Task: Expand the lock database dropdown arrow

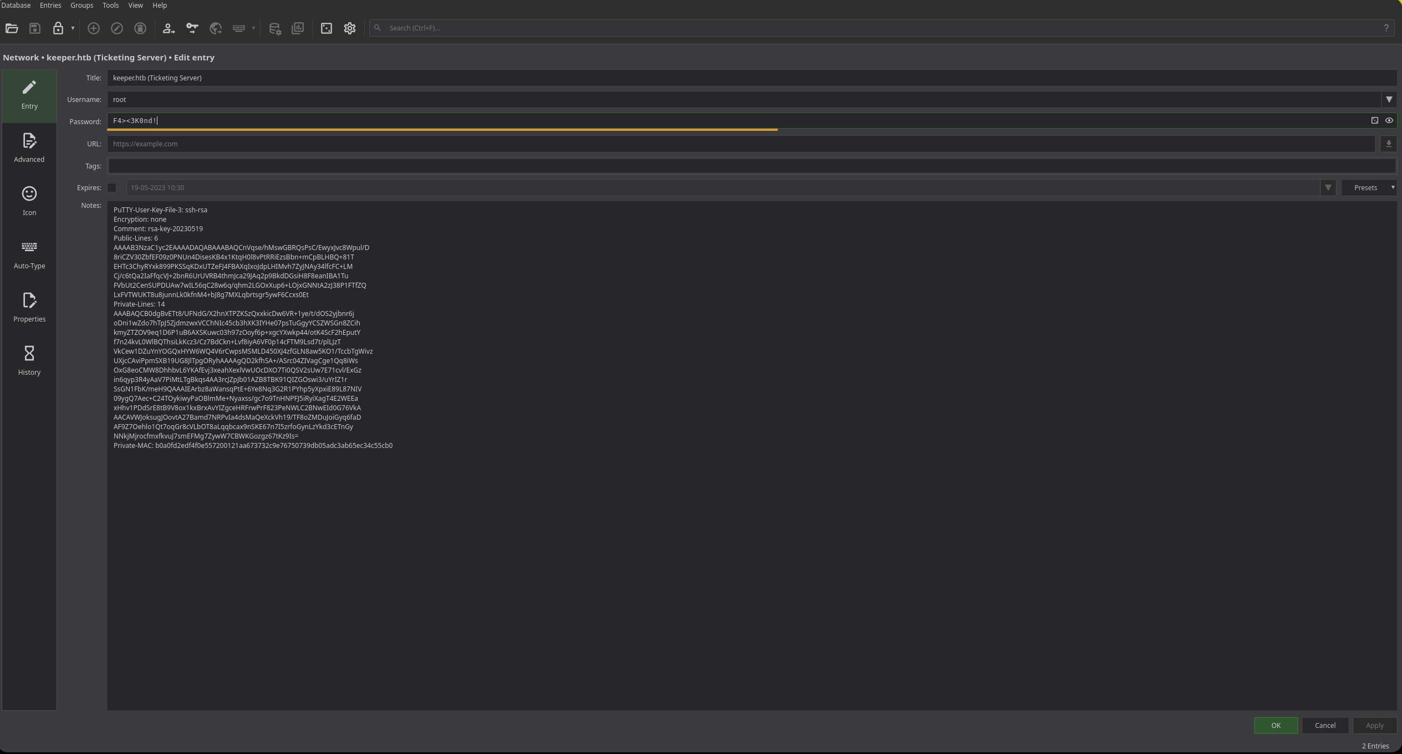Action: [x=73, y=28]
